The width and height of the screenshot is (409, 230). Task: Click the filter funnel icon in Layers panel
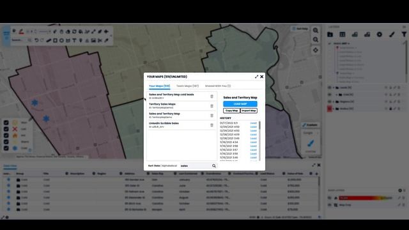click(404, 34)
